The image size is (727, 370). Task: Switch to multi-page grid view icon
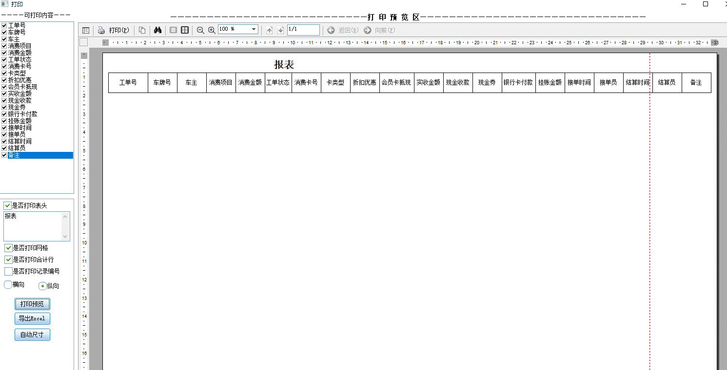pos(185,30)
